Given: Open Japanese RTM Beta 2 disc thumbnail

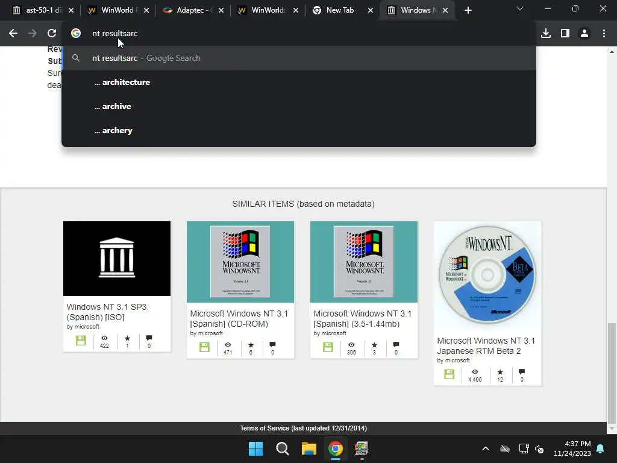Looking at the screenshot, I should (487, 275).
